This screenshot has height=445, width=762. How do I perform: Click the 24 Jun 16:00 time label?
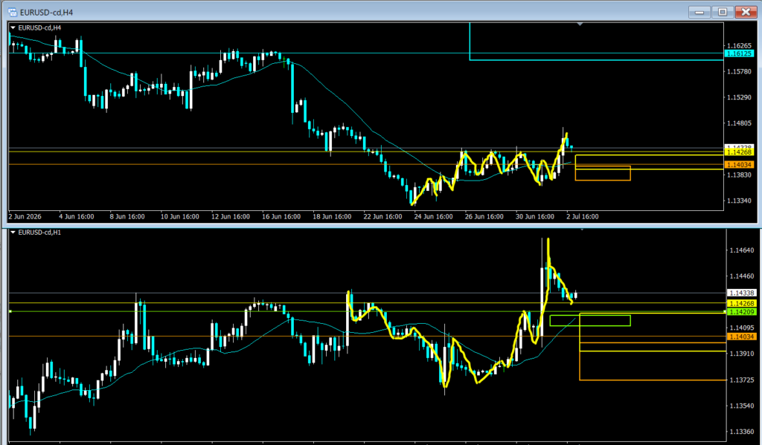coord(434,216)
